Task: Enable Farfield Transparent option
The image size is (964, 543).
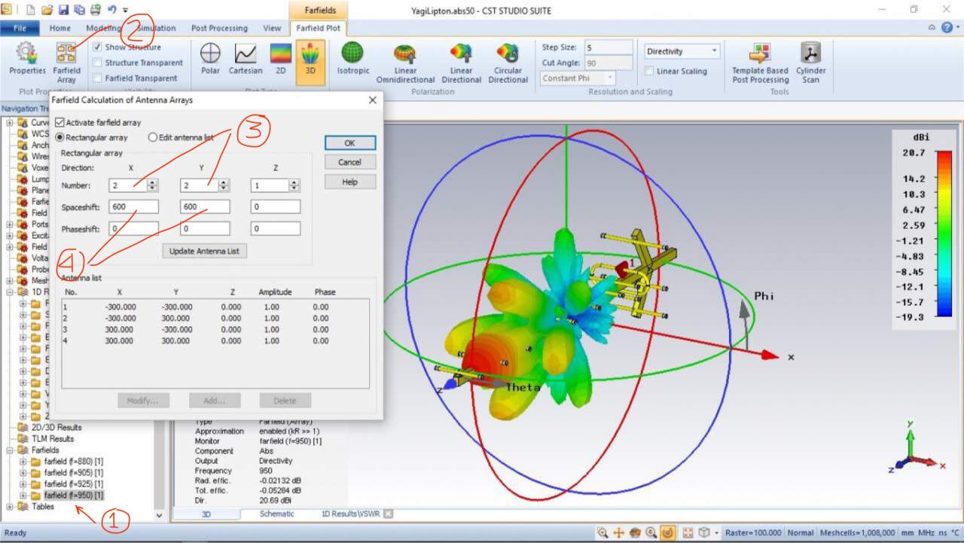Action: coord(98,78)
